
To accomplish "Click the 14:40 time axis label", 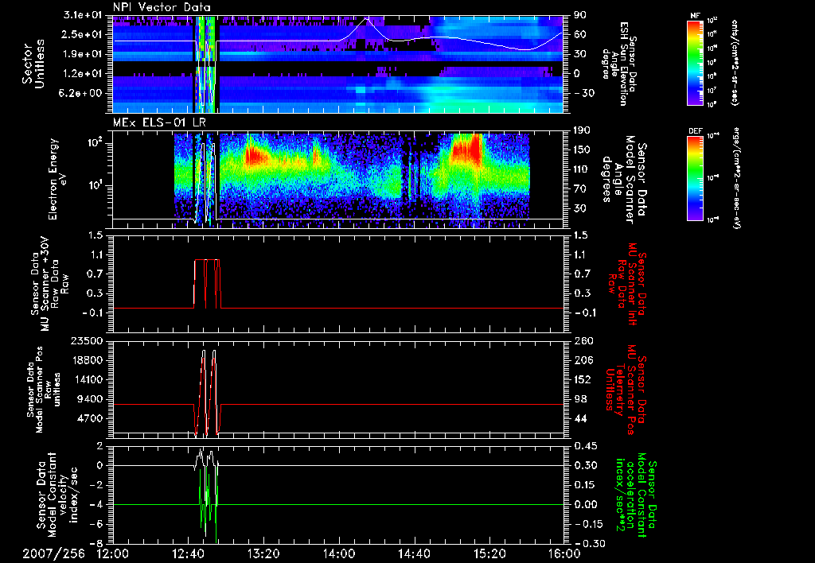I will (x=414, y=553).
